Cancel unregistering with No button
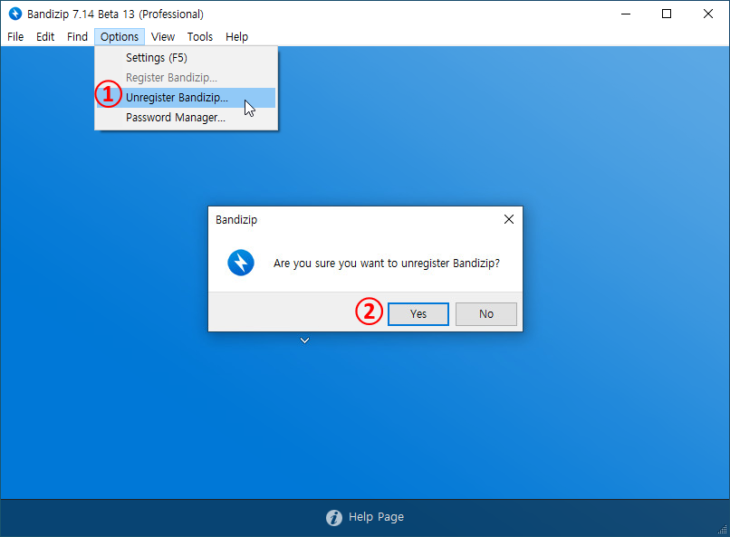 click(x=486, y=314)
